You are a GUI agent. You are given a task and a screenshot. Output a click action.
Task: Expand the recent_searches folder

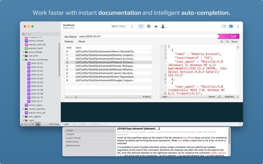click(23, 109)
